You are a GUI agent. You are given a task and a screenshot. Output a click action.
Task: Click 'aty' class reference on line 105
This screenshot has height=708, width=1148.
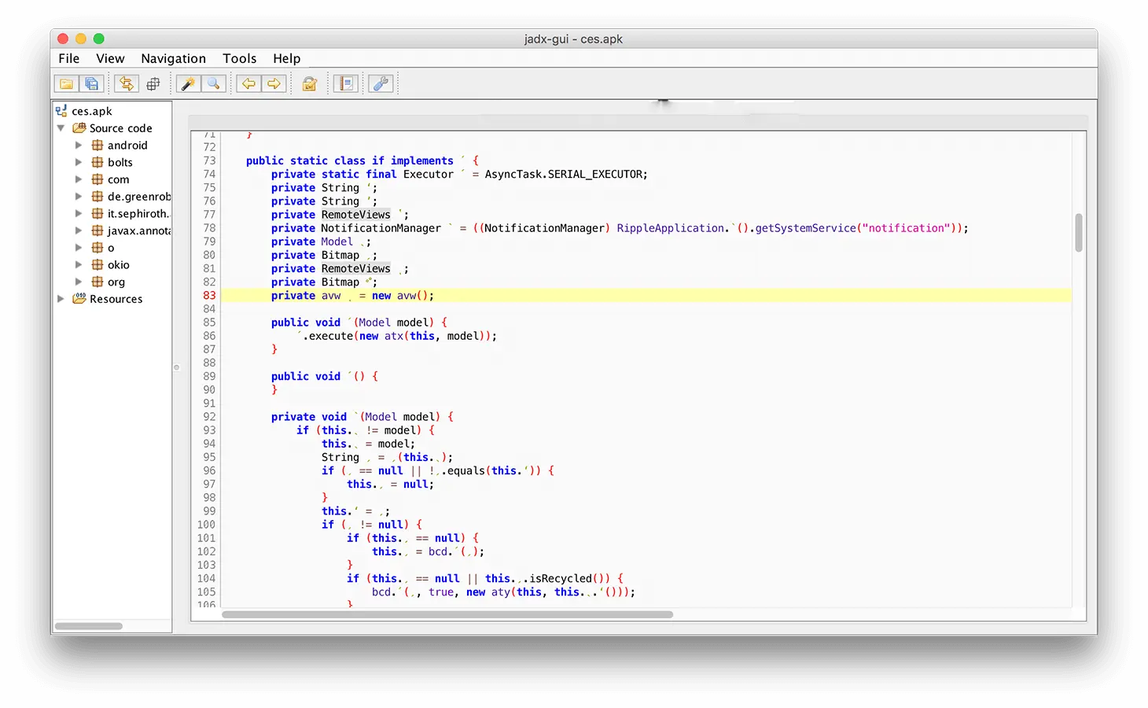click(501, 592)
